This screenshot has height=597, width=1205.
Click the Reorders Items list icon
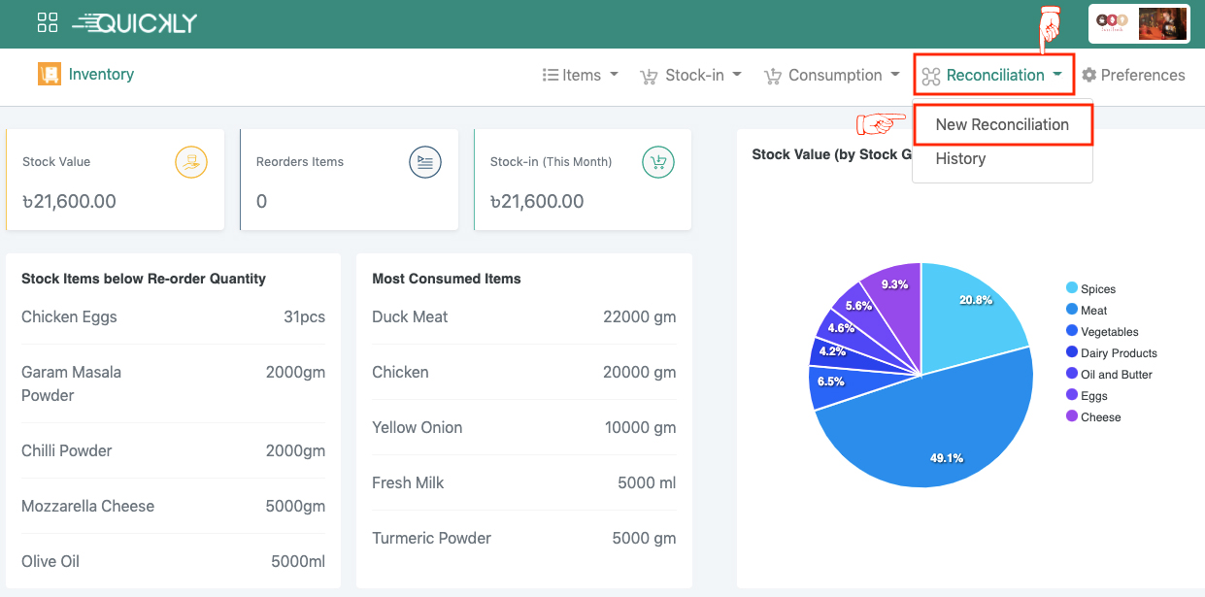click(425, 162)
